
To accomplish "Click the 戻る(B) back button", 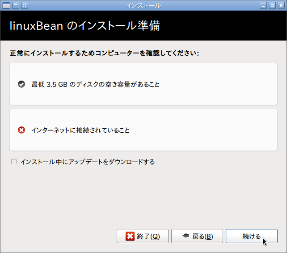I will click(x=197, y=236).
